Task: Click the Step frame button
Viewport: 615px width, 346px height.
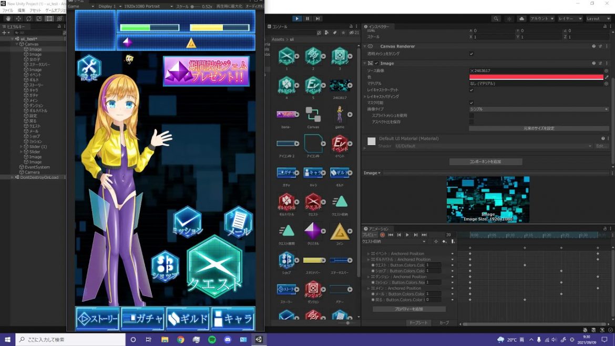Action: coord(317,18)
